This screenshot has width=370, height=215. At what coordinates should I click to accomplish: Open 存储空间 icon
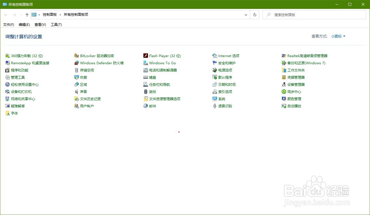click(x=77, y=70)
